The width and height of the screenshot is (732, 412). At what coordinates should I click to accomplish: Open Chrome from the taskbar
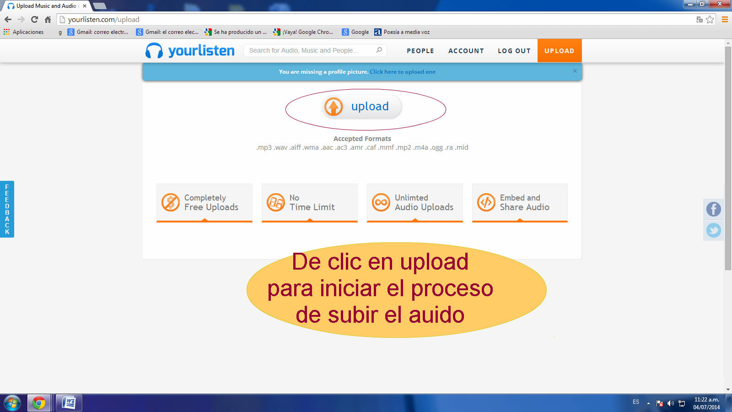(x=39, y=403)
